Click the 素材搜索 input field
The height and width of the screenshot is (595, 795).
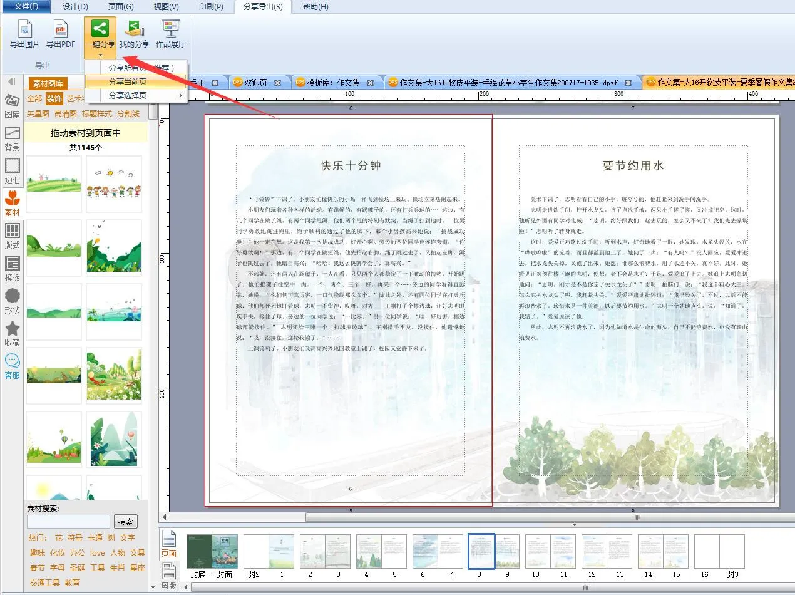click(x=68, y=522)
